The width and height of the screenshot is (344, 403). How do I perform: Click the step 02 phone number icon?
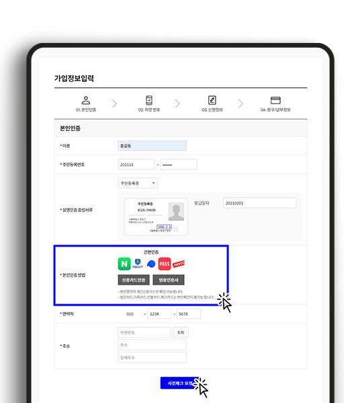[x=149, y=100]
